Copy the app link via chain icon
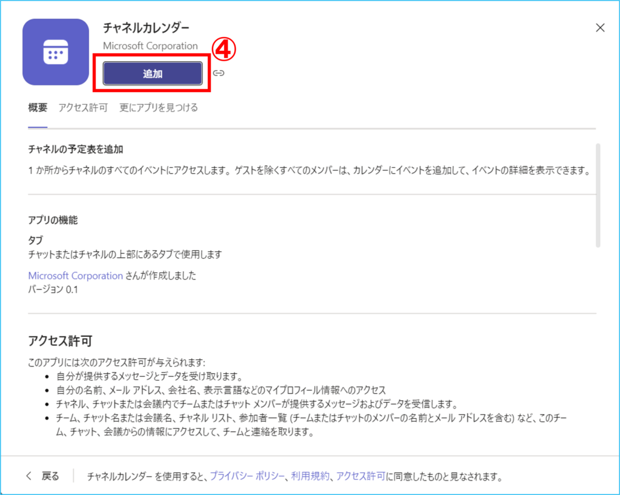The width and height of the screenshot is (620, 495). pos(219,73)
